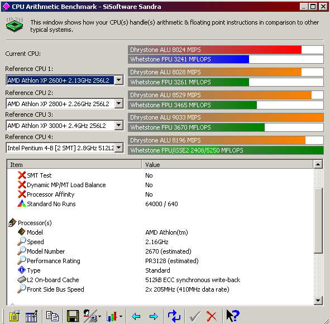The width and height of the screenshot is (330, 324).
Task: Click the Item column header
Action: 74,165
